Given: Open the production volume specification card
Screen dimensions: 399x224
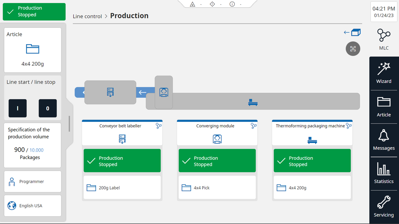Looking at the screenshot, I should coord(33,145).
